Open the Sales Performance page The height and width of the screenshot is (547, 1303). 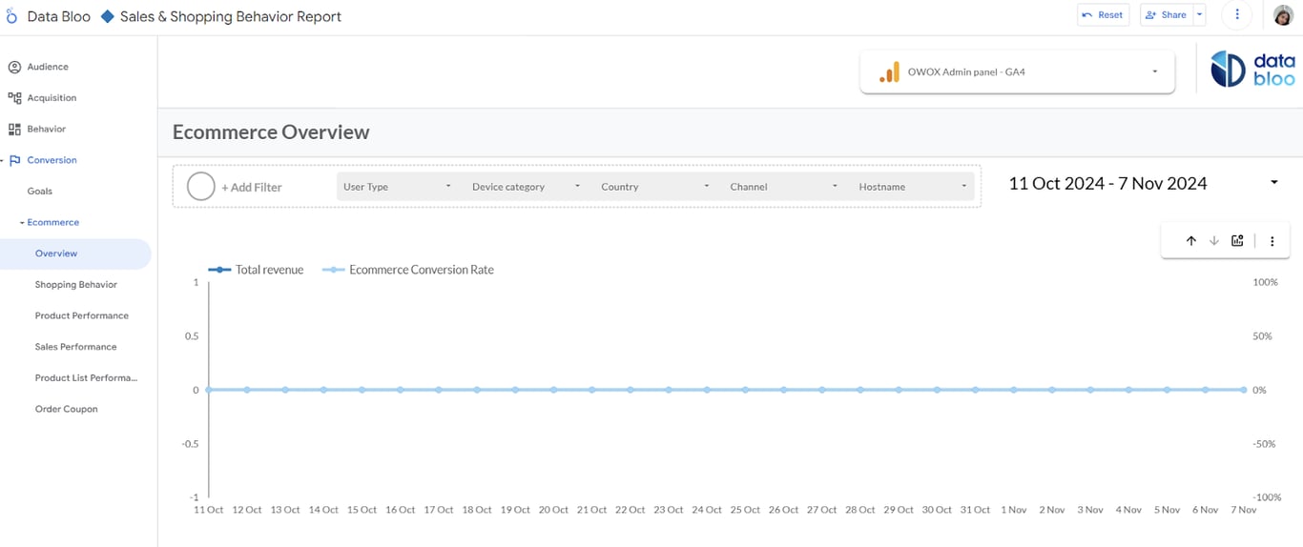pos(76,347)
